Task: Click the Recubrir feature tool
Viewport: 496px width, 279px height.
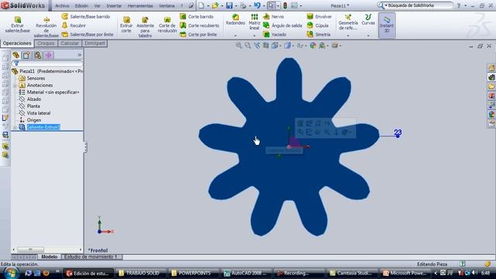Action: coord(74,26)
